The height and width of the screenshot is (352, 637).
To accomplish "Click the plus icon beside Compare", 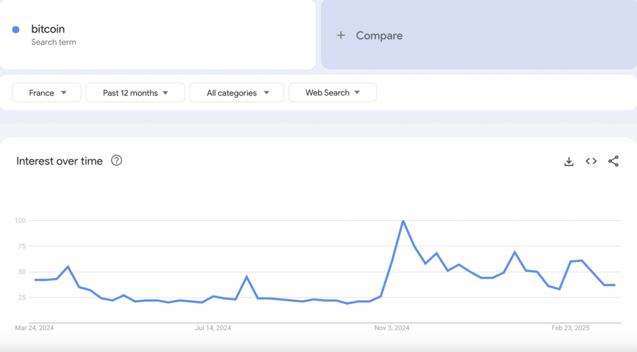I will pos(341,35).
